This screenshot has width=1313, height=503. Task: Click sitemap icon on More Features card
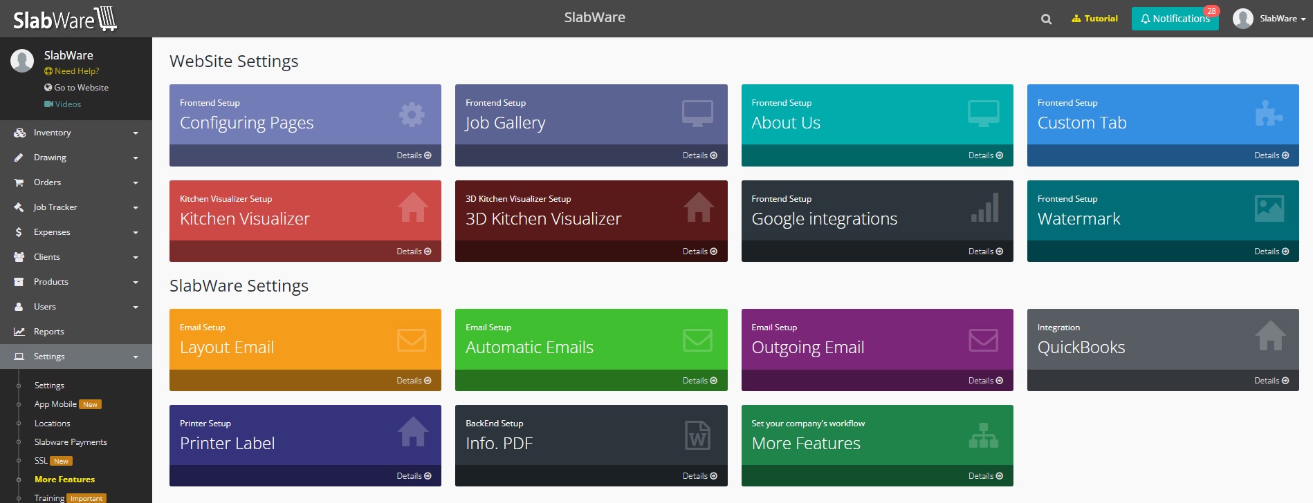point(984,435)
